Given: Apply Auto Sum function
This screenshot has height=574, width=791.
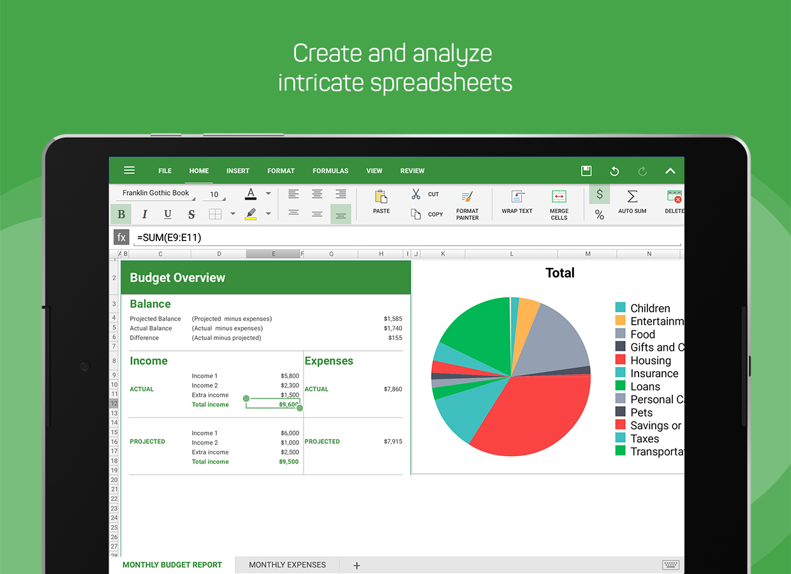Looking at the screenshot, I should pyautogui.click(x=632, y=202).
